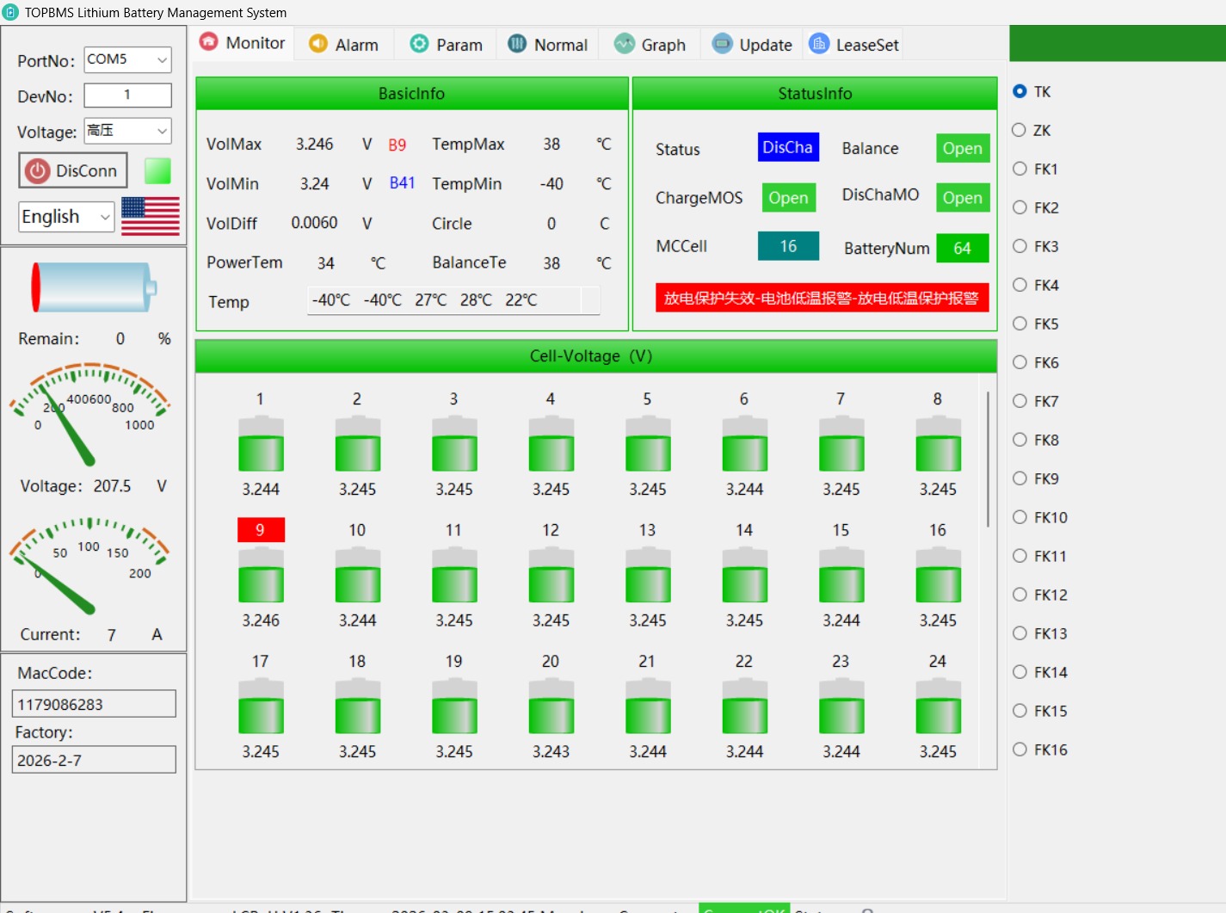Viewport: 1226px width, 913px height.
Task: Click the Monitor tab home icon
Action: 209,42
